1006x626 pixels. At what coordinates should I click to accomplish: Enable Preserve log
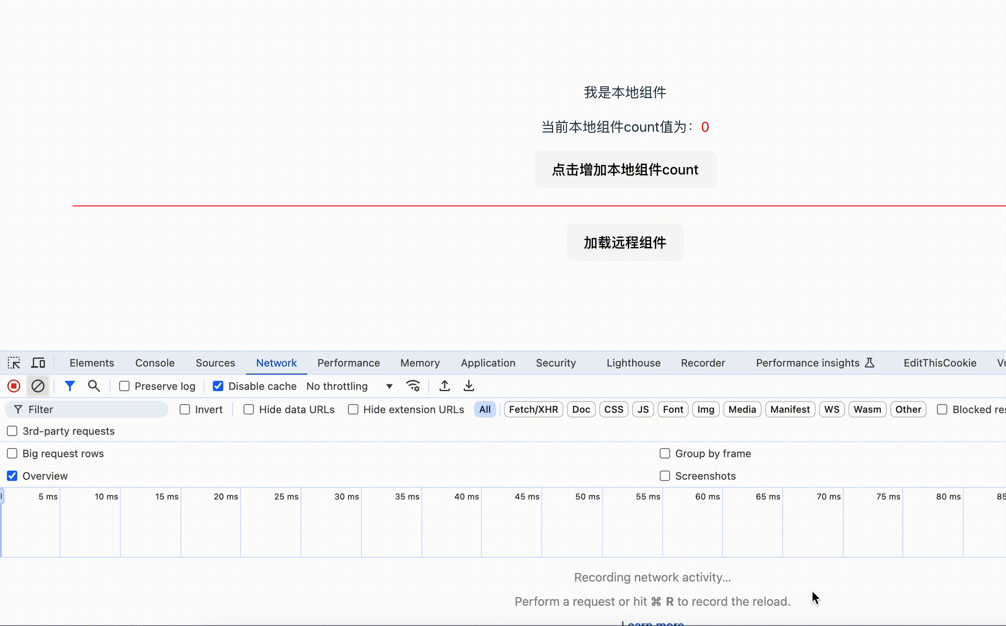(124, 386)
